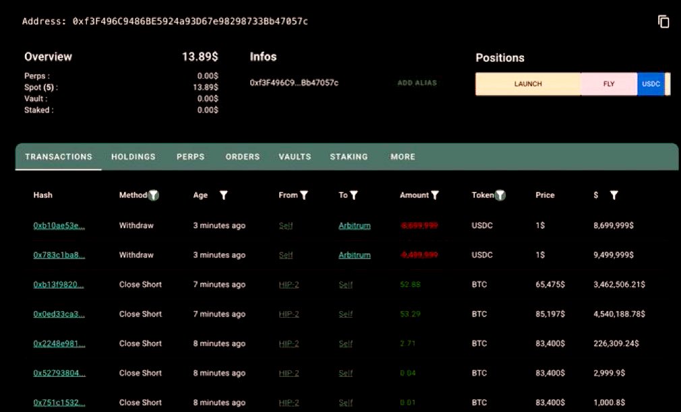This screenshot has height=412, width=681.
Task: Click the full address text after Address:
Action: pos(190,22)
